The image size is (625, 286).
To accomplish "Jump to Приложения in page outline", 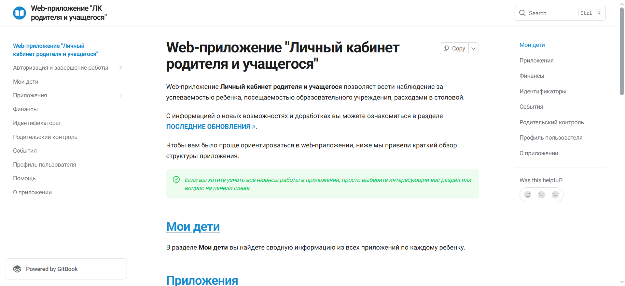I will 536,61.
